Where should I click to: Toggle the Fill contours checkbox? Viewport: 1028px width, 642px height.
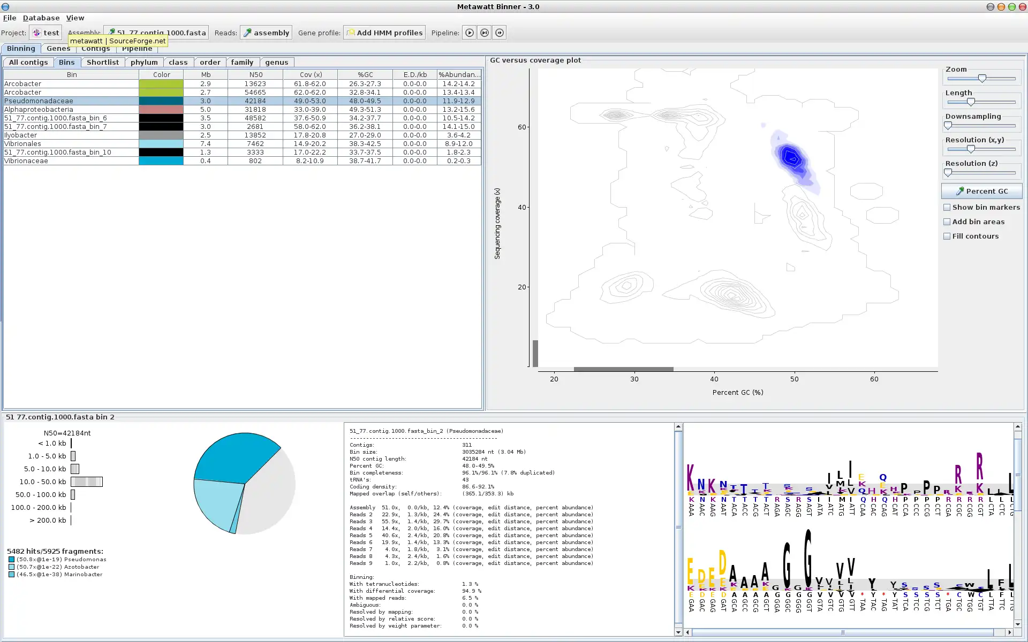(x=948, y=236)
